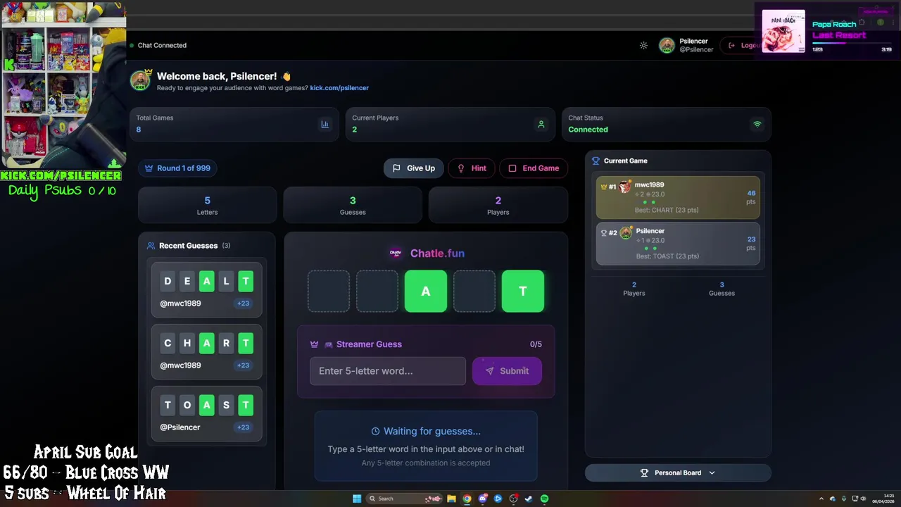This screenshot has width=901, height=507.
Task: Select the #2 Psilencer leaderboard row
Action: click(678, 244)
